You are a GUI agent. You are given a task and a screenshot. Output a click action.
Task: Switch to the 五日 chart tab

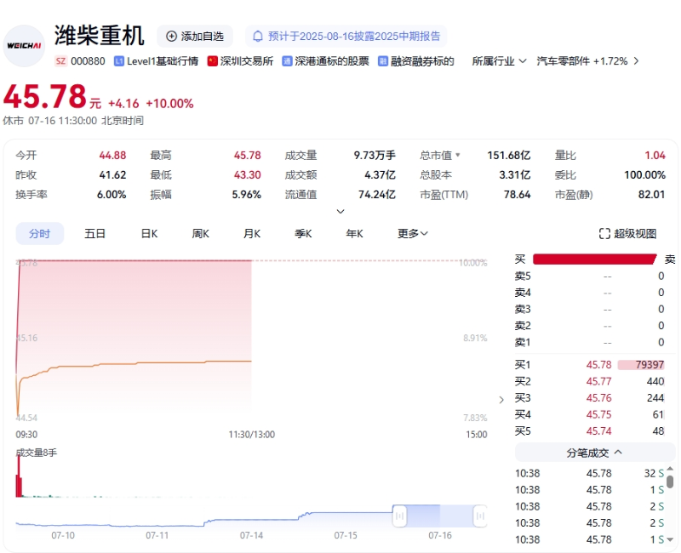click(x=95, y=233)
